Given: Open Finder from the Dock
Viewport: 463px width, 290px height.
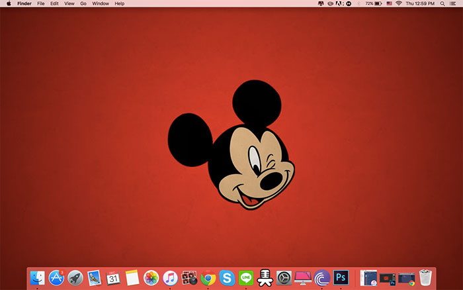Looking at the screenshot, I should click(38, 278).
